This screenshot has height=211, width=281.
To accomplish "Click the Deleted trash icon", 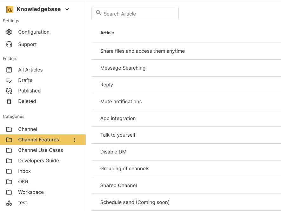I will coord(9,101).
